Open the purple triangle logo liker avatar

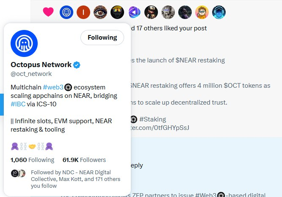click(134, 12)
